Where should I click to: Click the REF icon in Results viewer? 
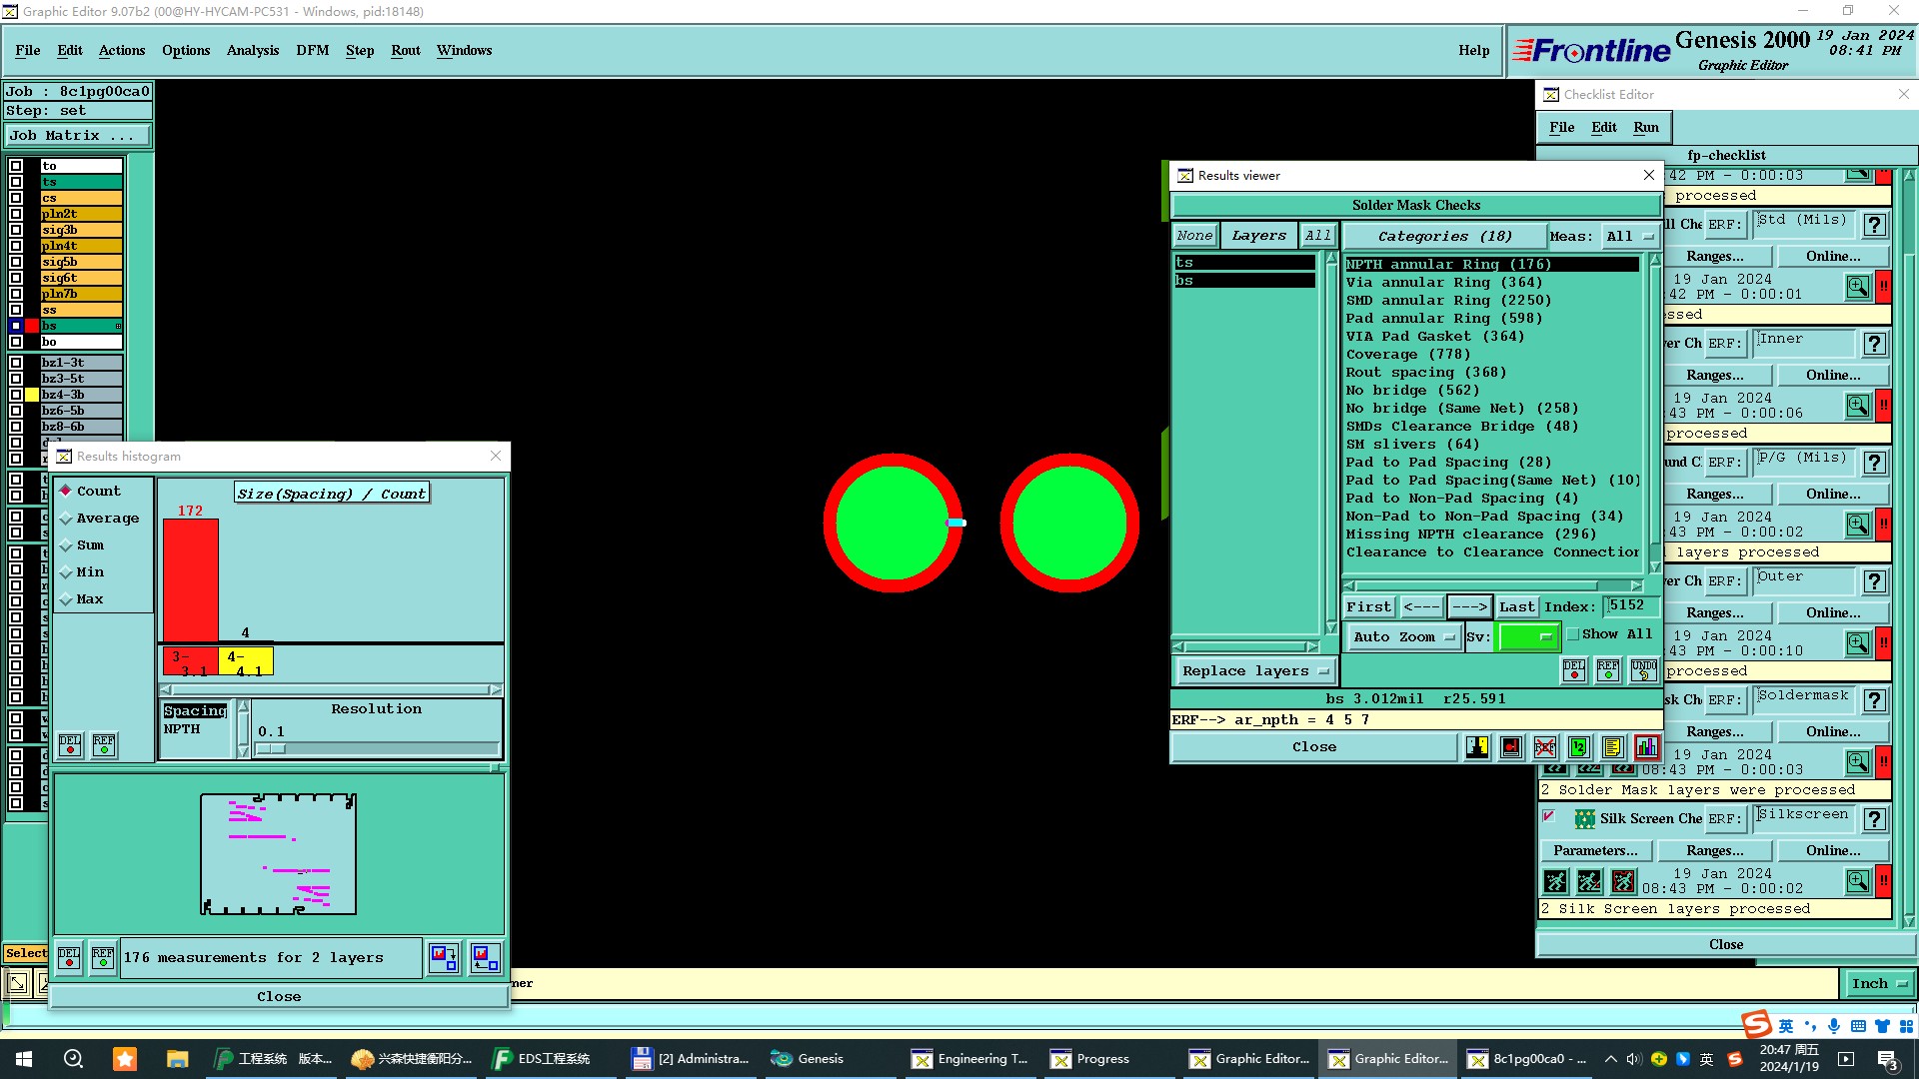tap(1608, 670)
